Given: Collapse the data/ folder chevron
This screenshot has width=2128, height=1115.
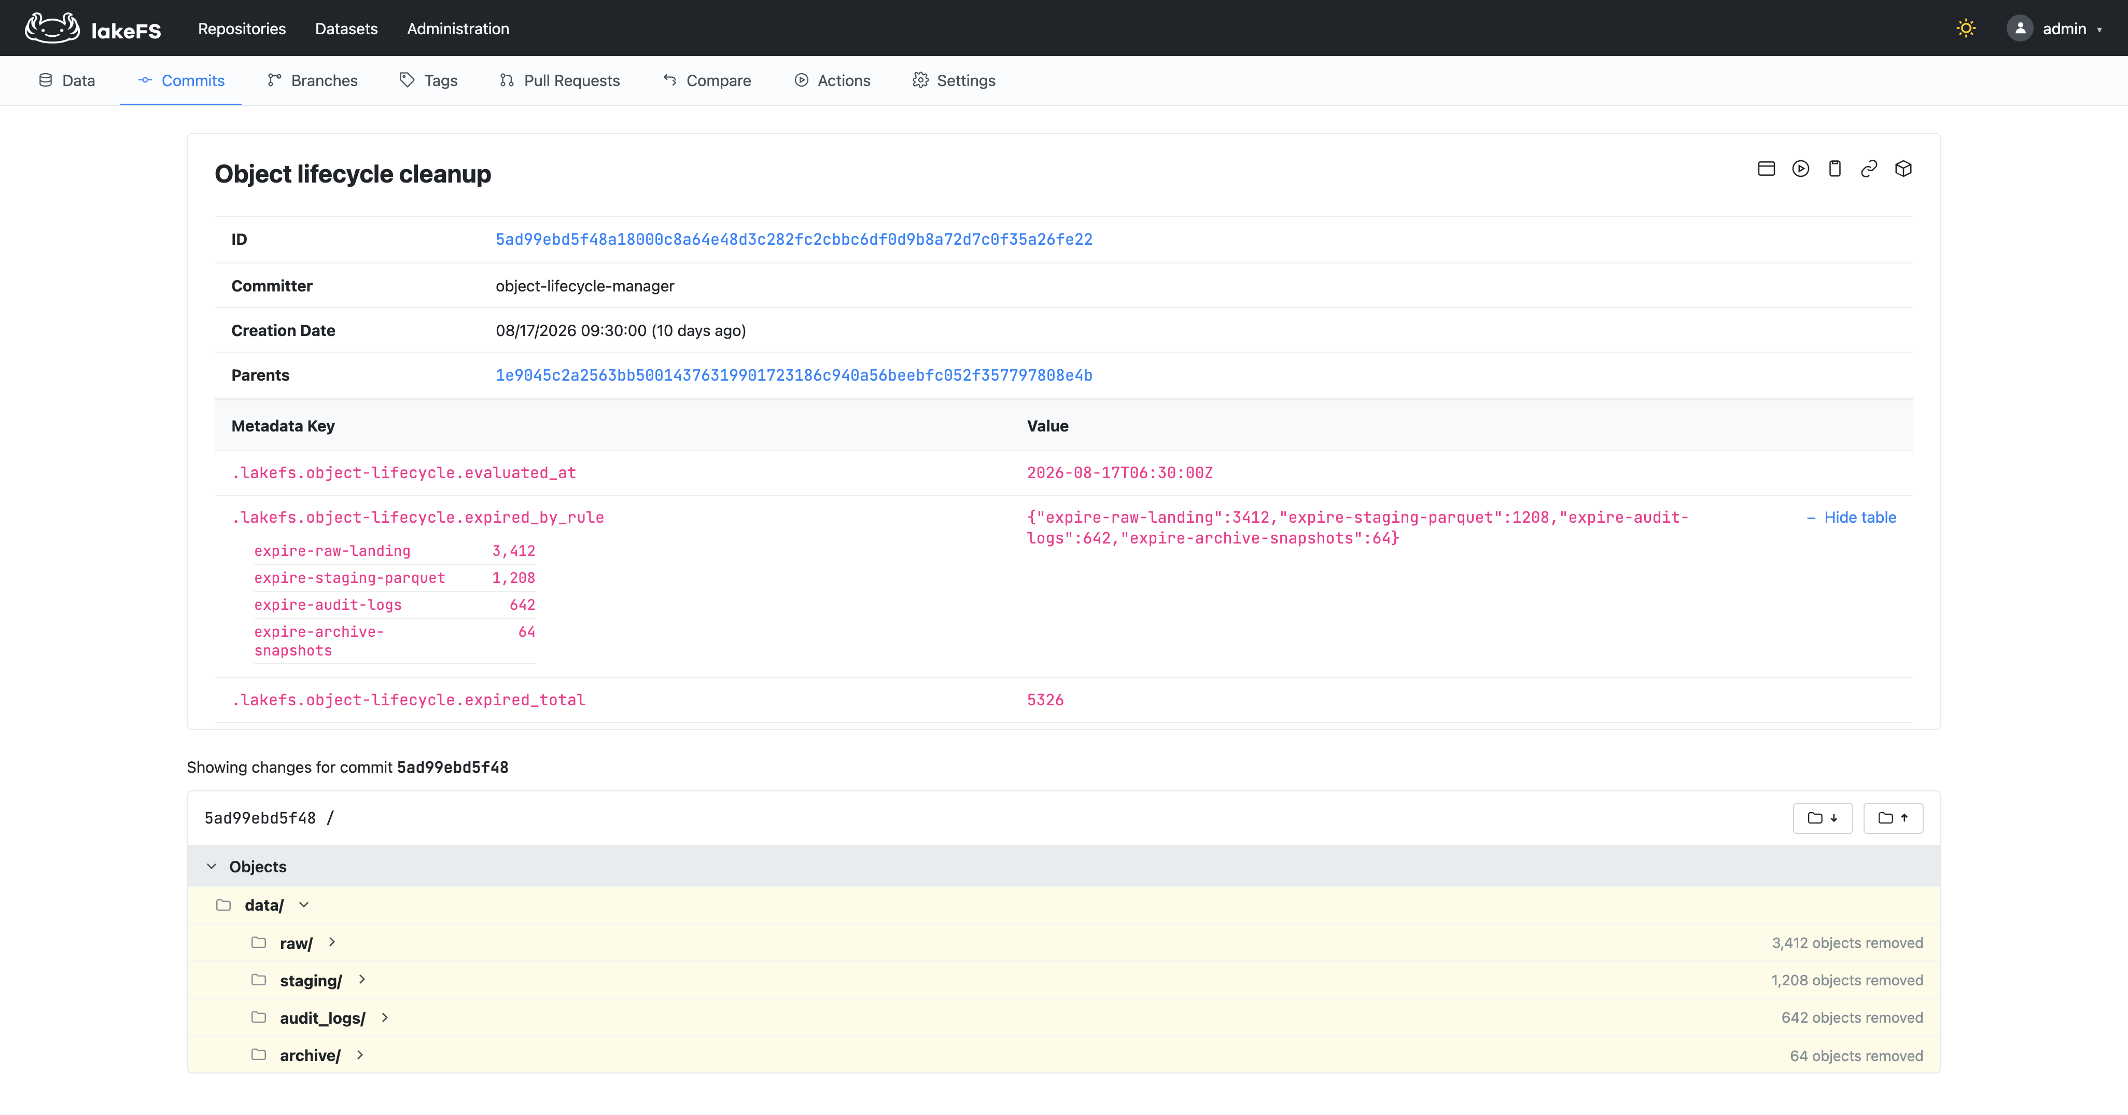Looking at the screenshot, I should [304, 904].
